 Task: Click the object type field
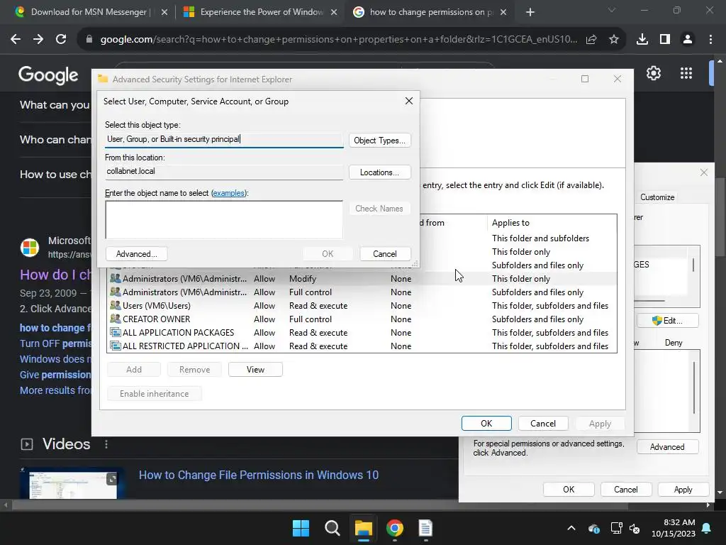[x=224, y=140]
